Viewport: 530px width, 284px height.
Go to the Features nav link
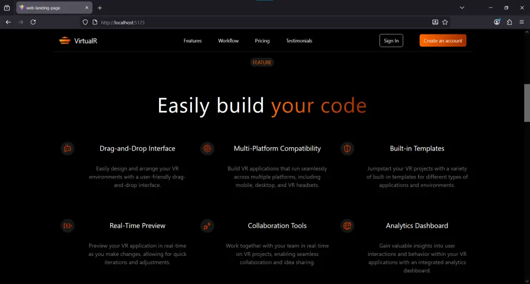(x=193, y=41)
